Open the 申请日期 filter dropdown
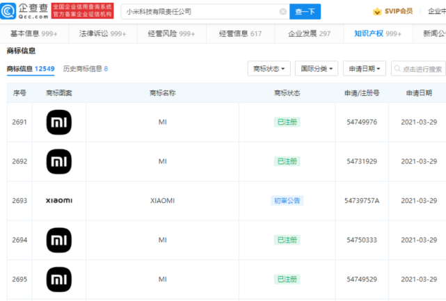The width and height of the screenshot is (446, 301). coord(365,69)
